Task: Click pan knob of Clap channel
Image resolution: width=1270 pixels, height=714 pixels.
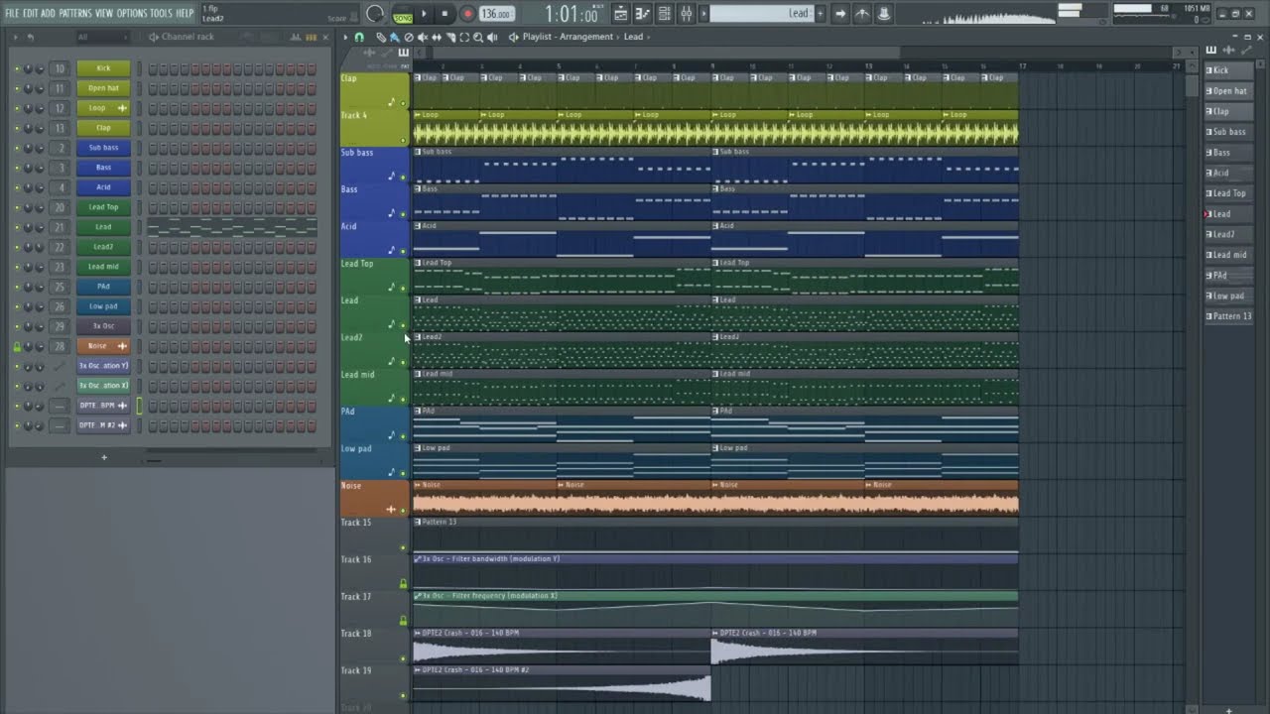Action: click(28, 128)
